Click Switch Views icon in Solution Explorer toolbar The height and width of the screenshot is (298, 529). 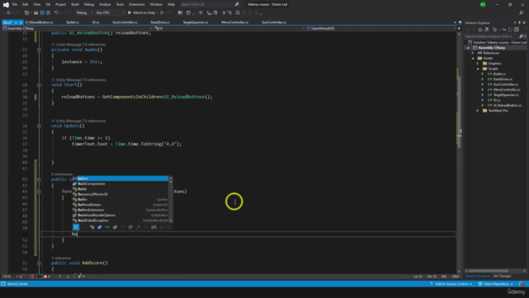click(x=486, y=30)
